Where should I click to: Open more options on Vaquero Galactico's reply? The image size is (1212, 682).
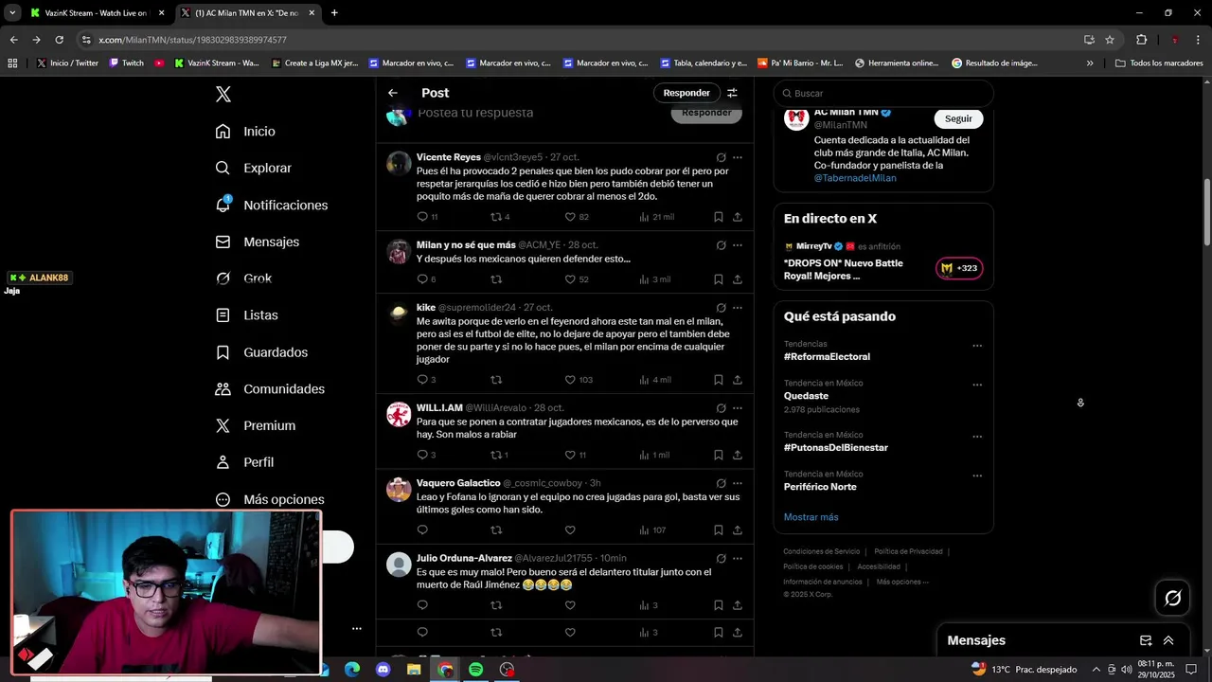738,483
